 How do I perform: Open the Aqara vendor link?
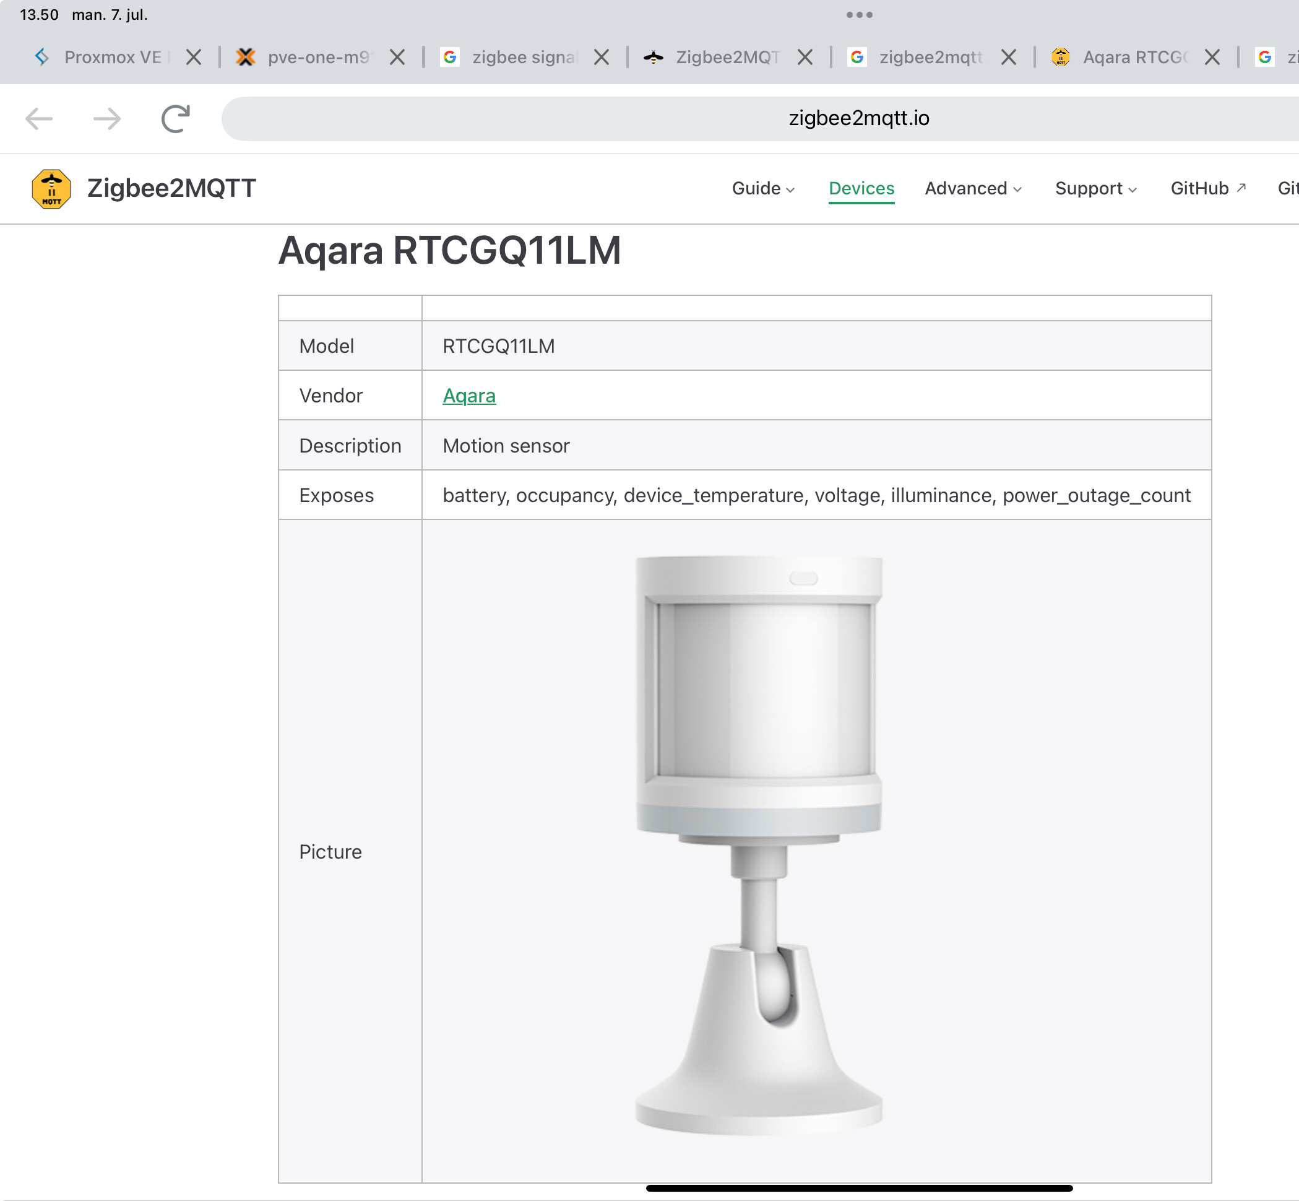coord(469,395)
